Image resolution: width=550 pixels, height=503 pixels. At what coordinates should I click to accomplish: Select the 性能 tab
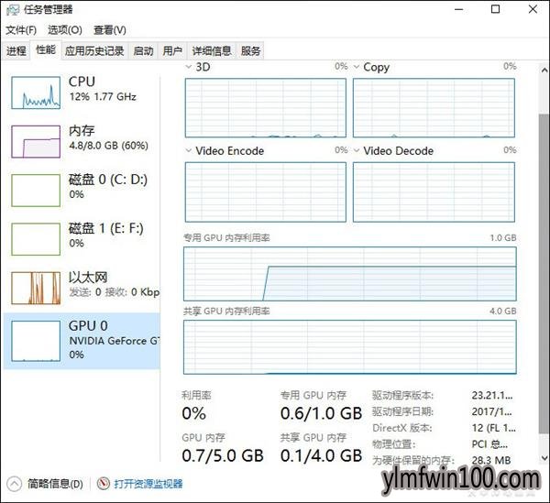[x=46, y=49]
